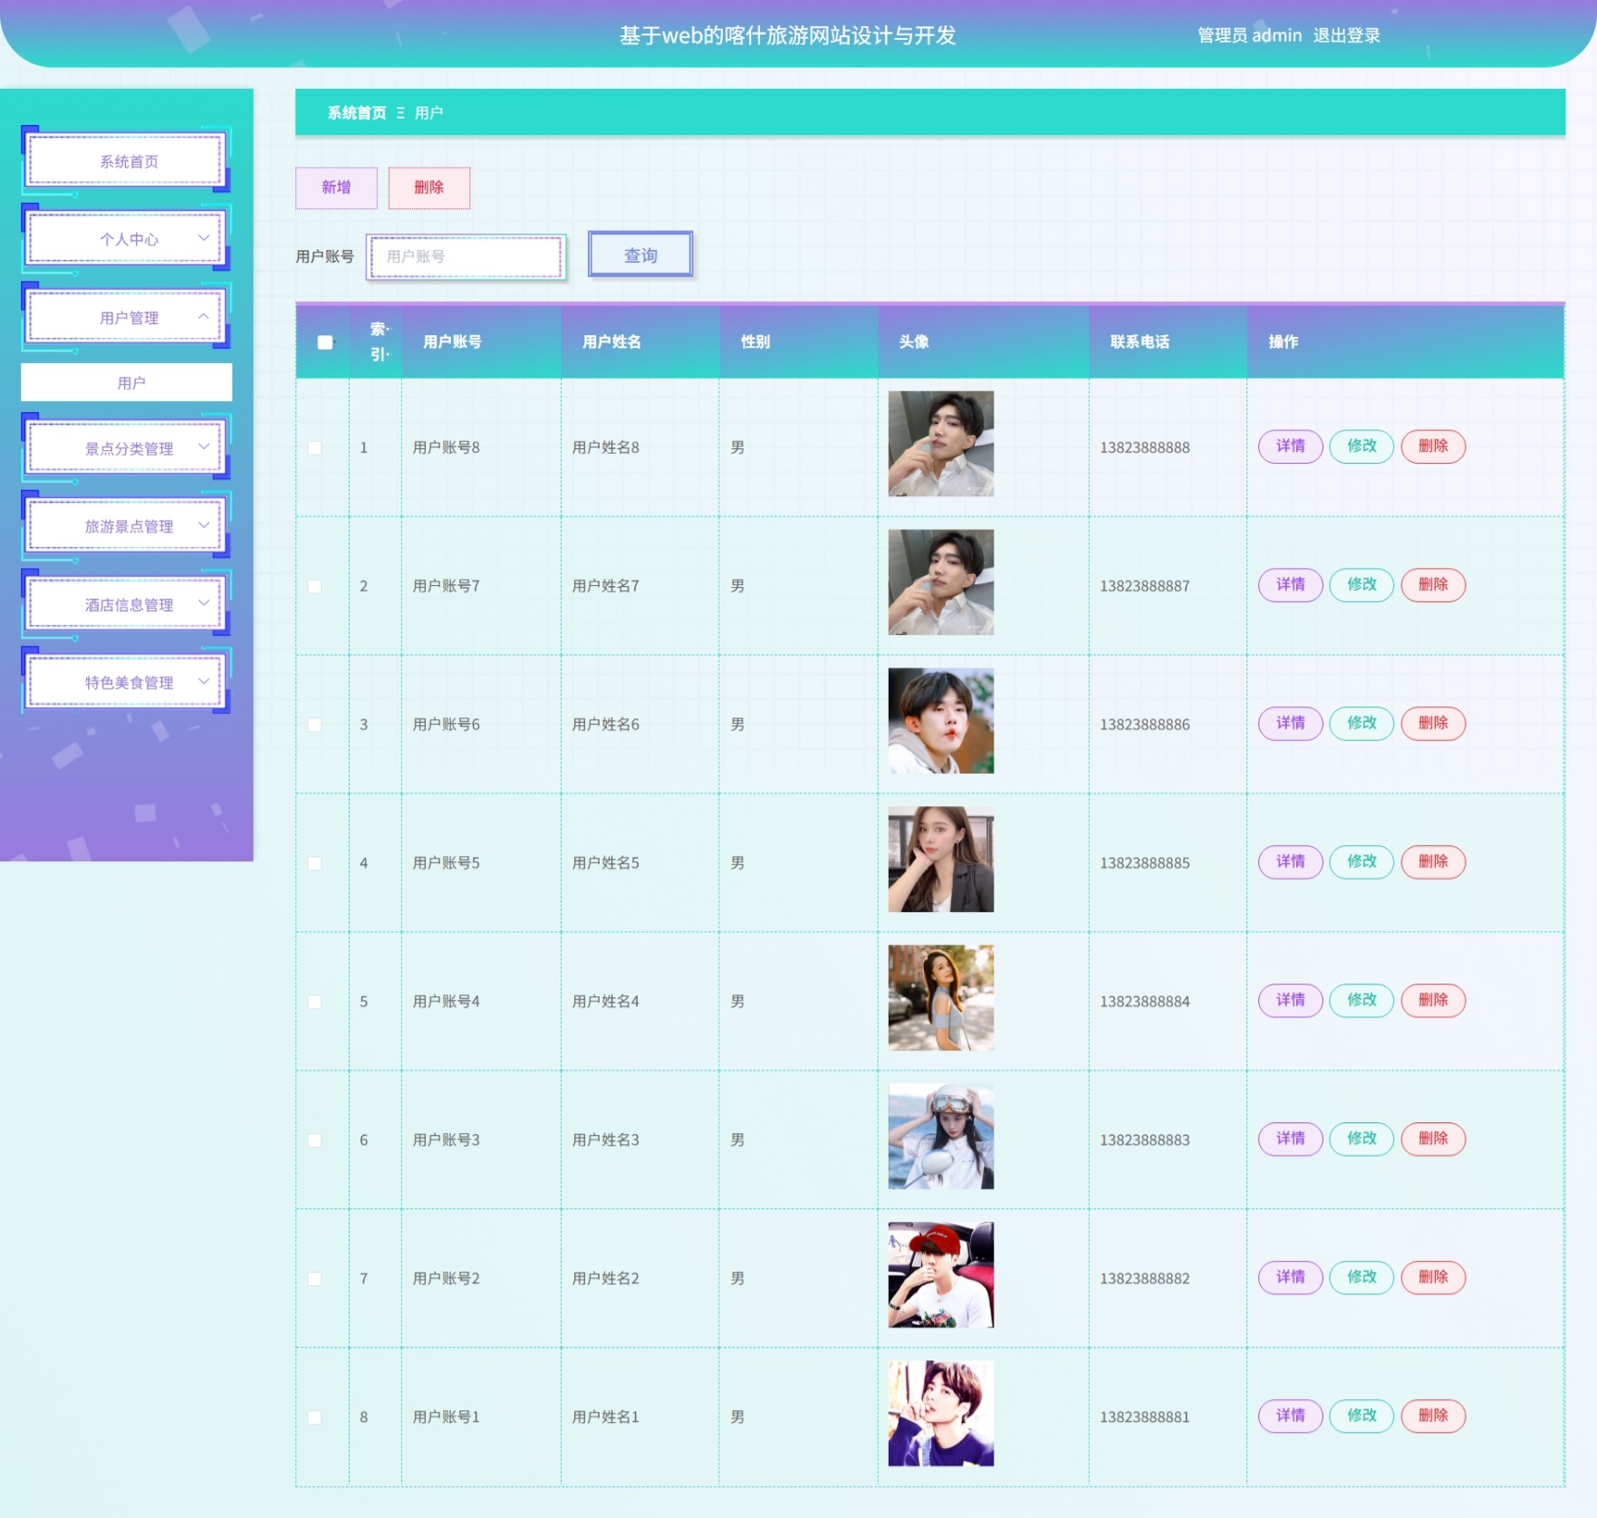
Task: Click 删除 for 用户账号7
Action: click(x=1432, y=585)
